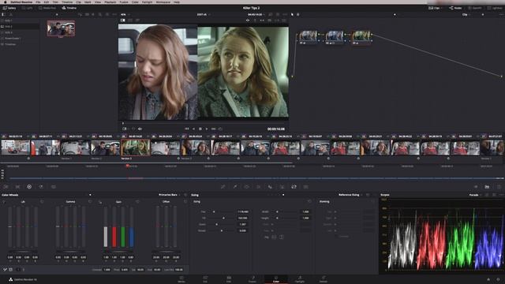The width and height of the screenshot is (505, 284).
Task: Open the Camera Raw palette
Action: 6,187
